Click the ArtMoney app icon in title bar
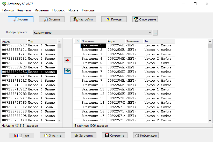The height and width of the screenshot is (142, 213). click(4, 4)
